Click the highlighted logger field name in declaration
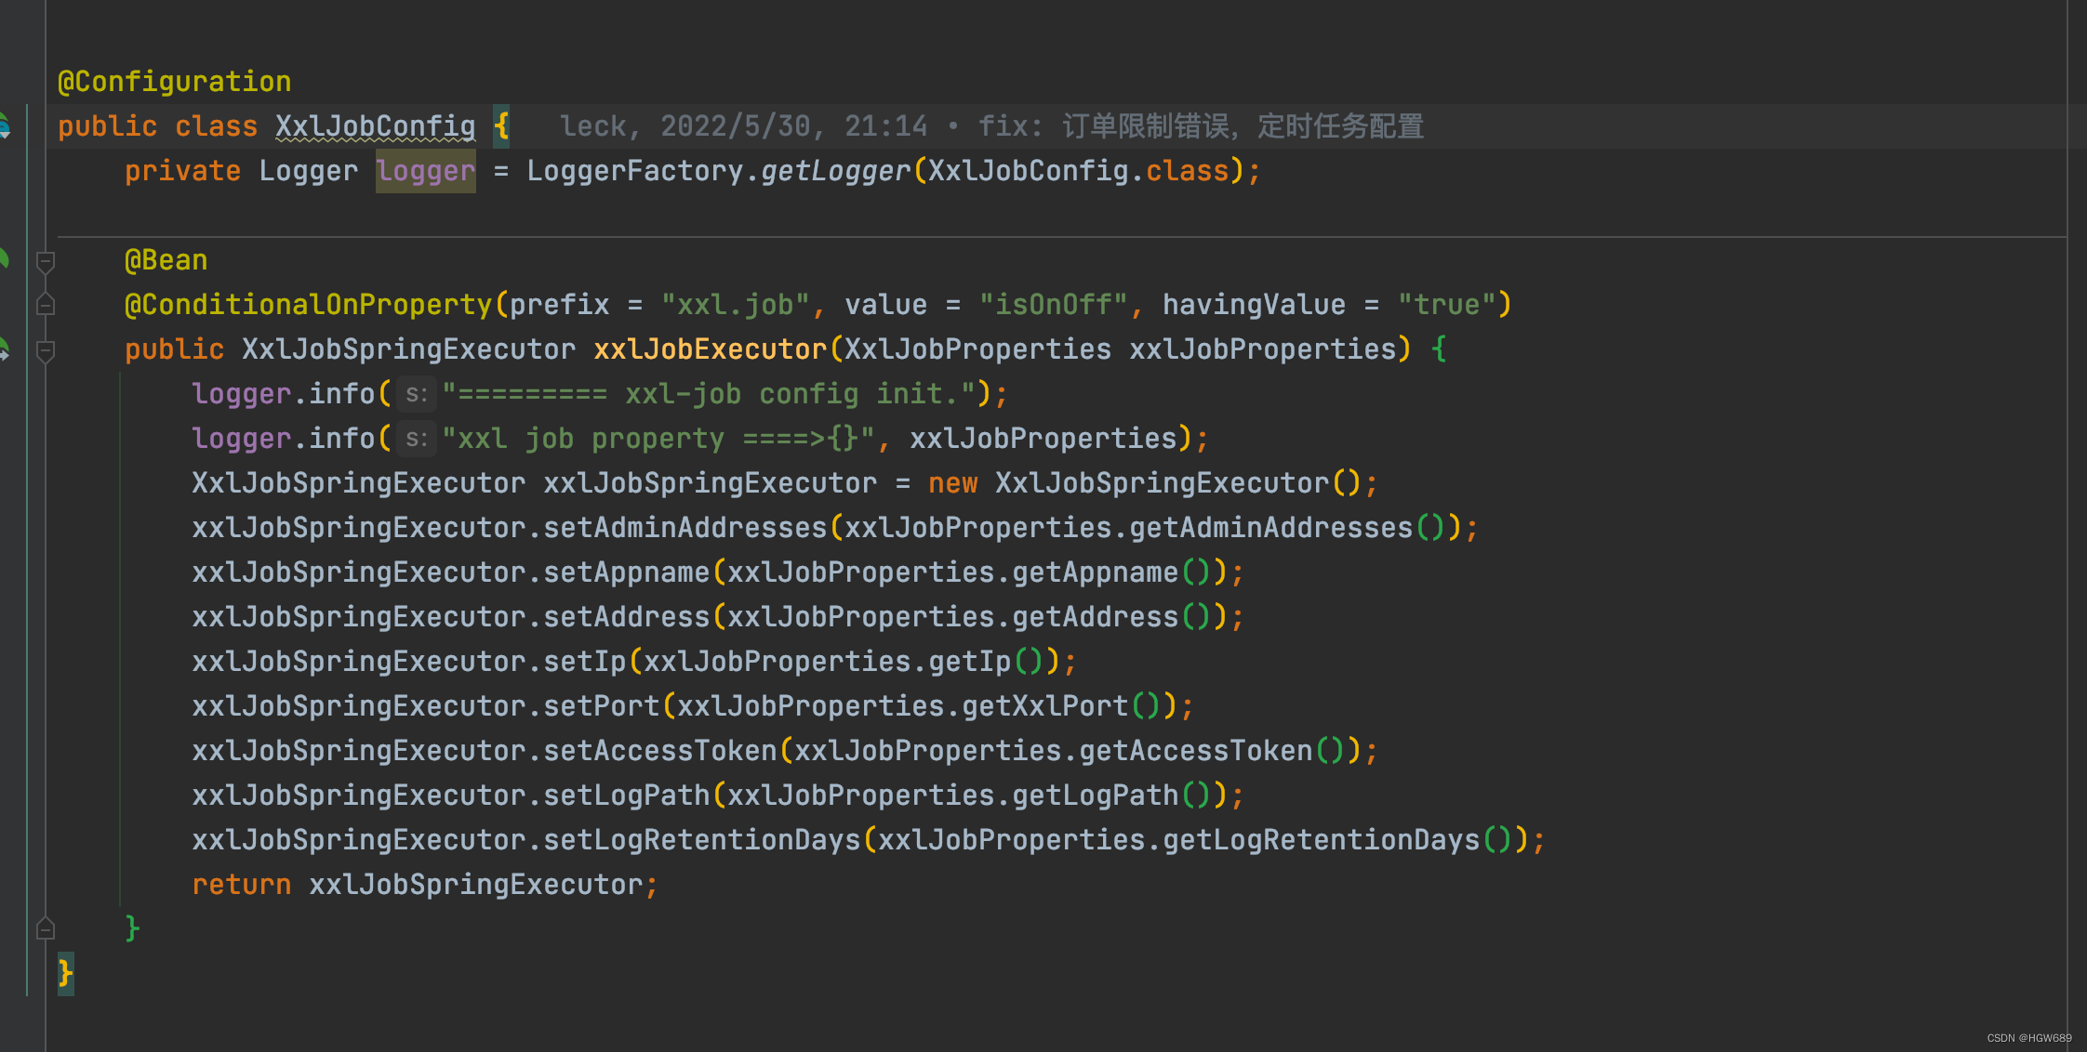The image size is (2087, 1052). pyautogui.click(x=426, y=171)
